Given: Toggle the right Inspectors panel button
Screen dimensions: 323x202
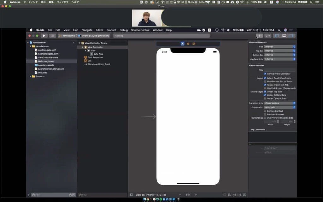Looking at the screenshot, I should coord(291,36).
